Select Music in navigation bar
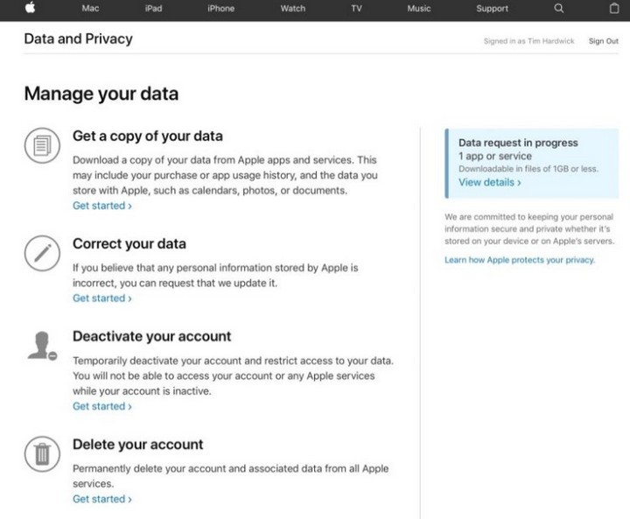 [419, 9]
